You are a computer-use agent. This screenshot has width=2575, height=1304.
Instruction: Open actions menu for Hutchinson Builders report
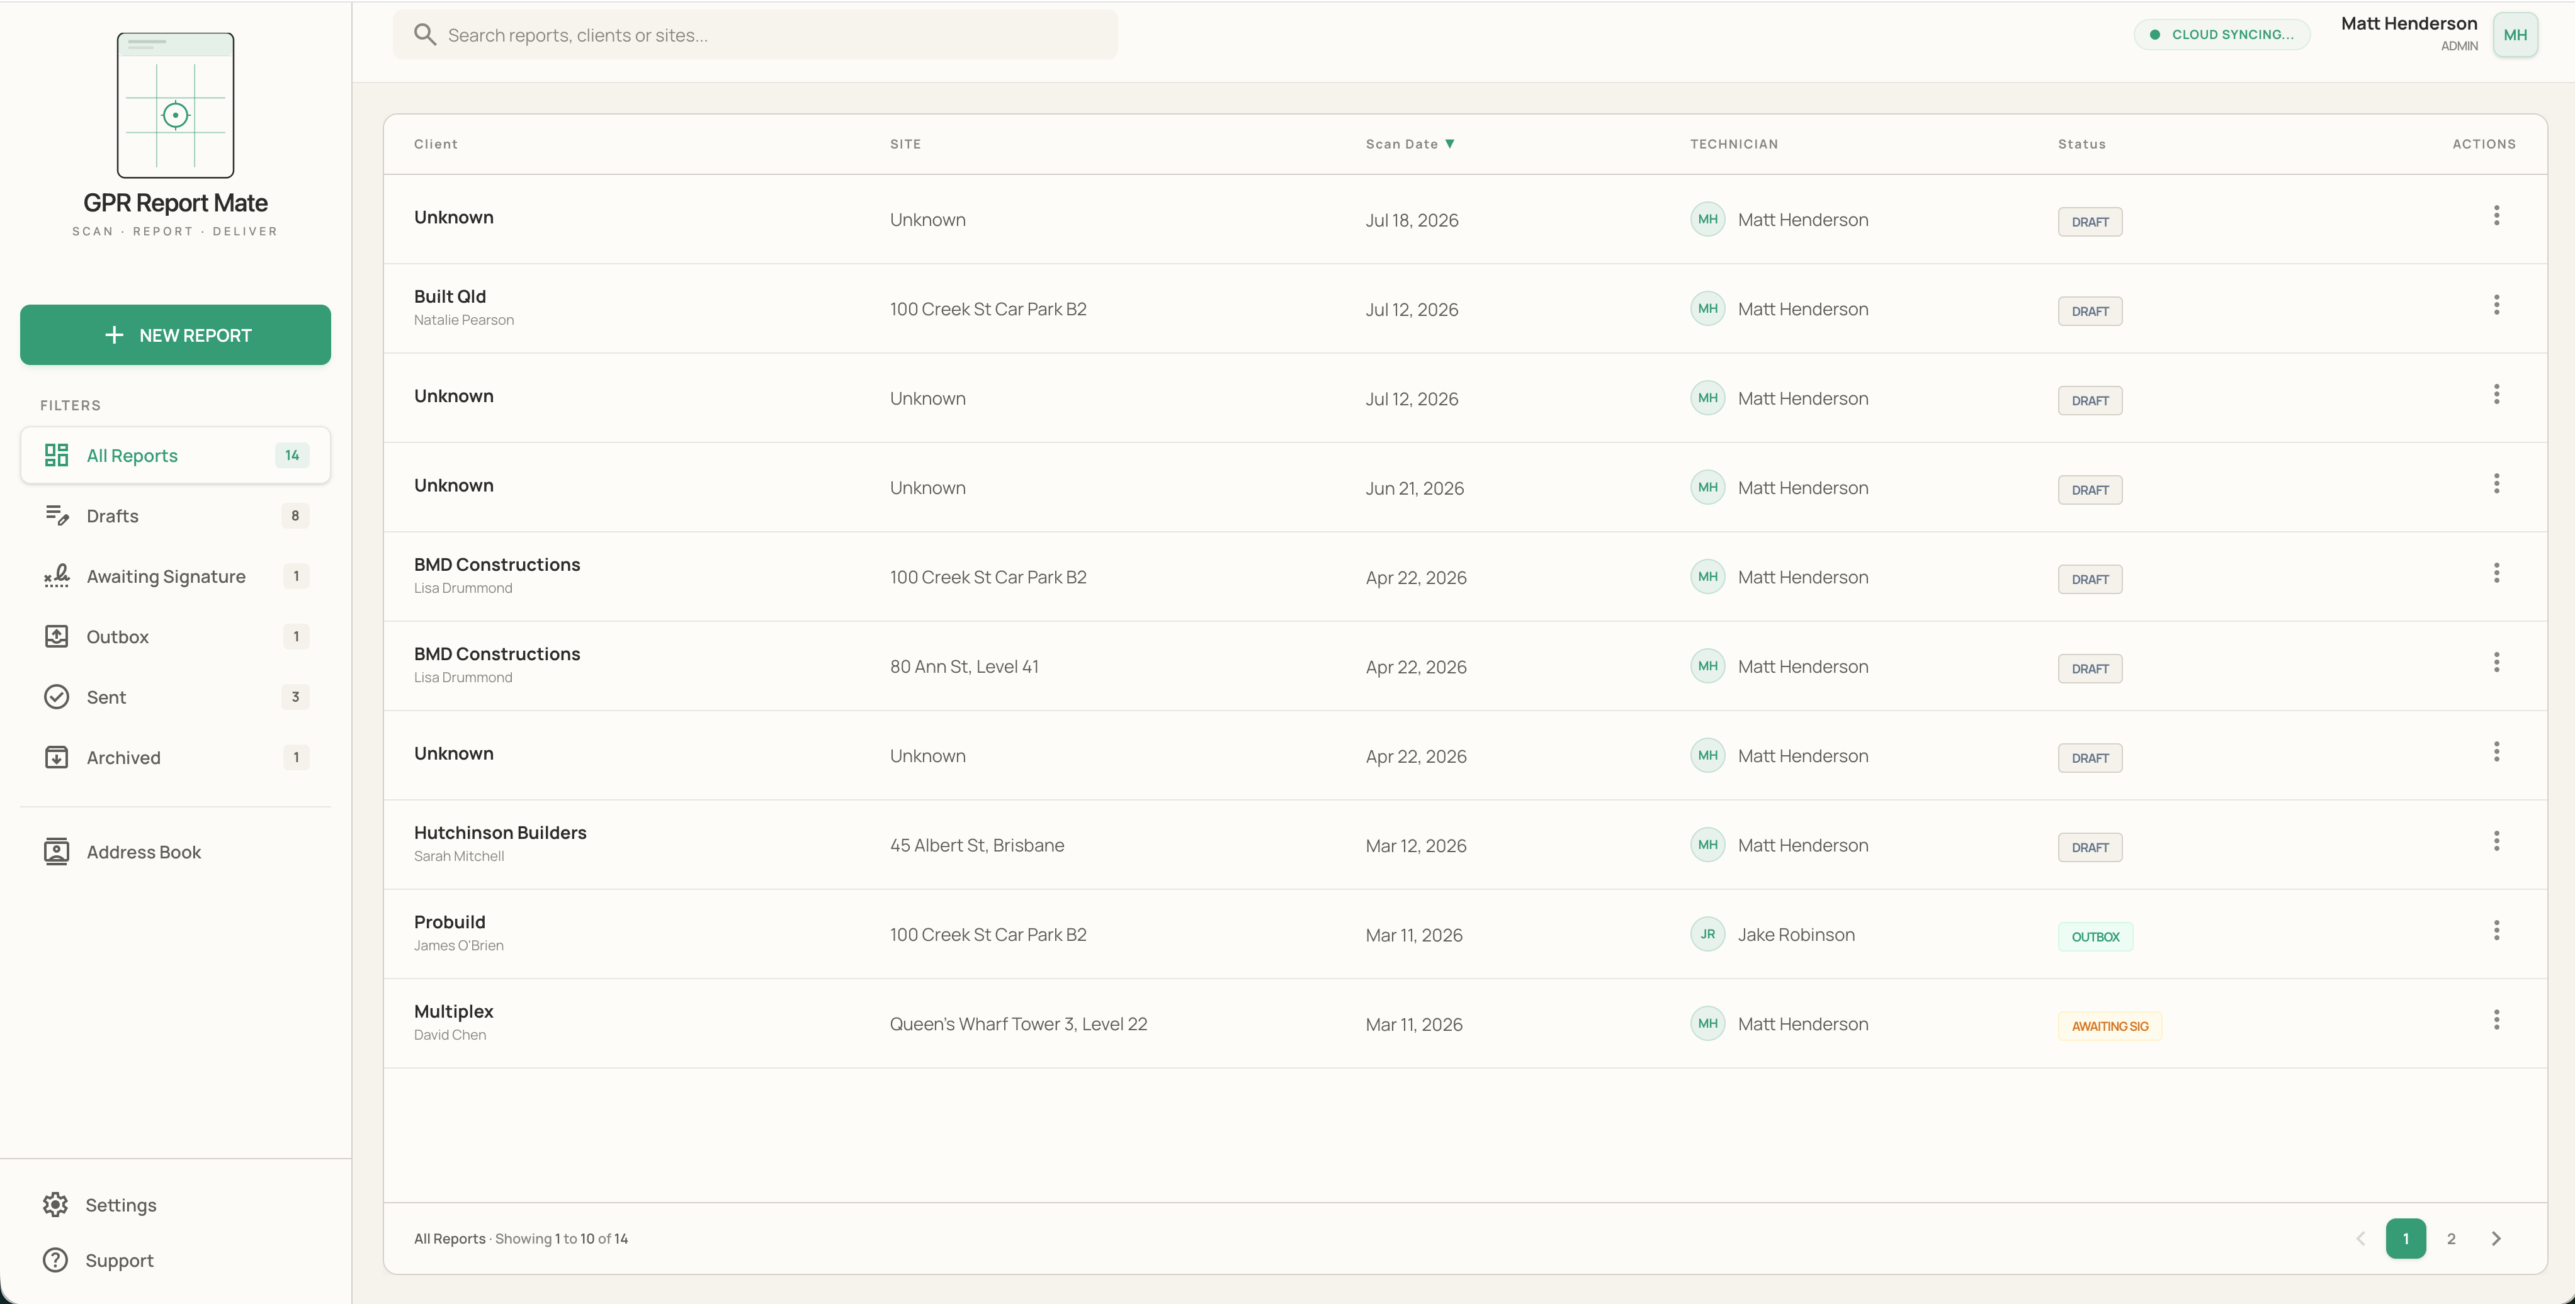pyautogui.click(x=2496, y=841)
